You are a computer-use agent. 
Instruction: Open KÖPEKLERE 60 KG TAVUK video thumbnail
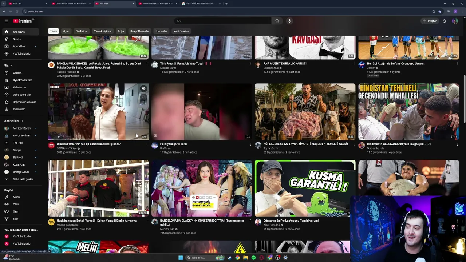pos(305,112)
